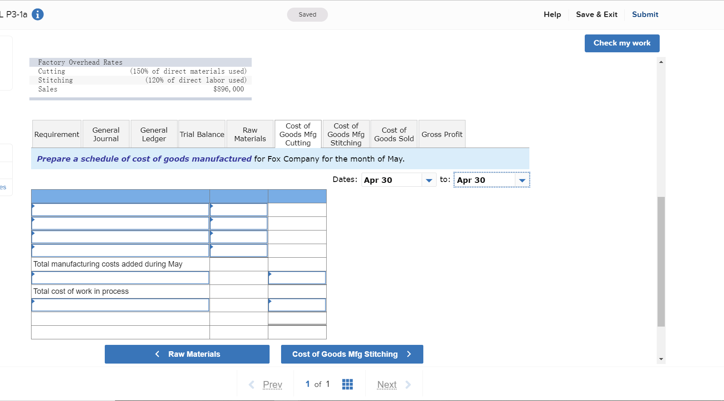Click the Cutting overhead rate text

[x=188, y=71]
